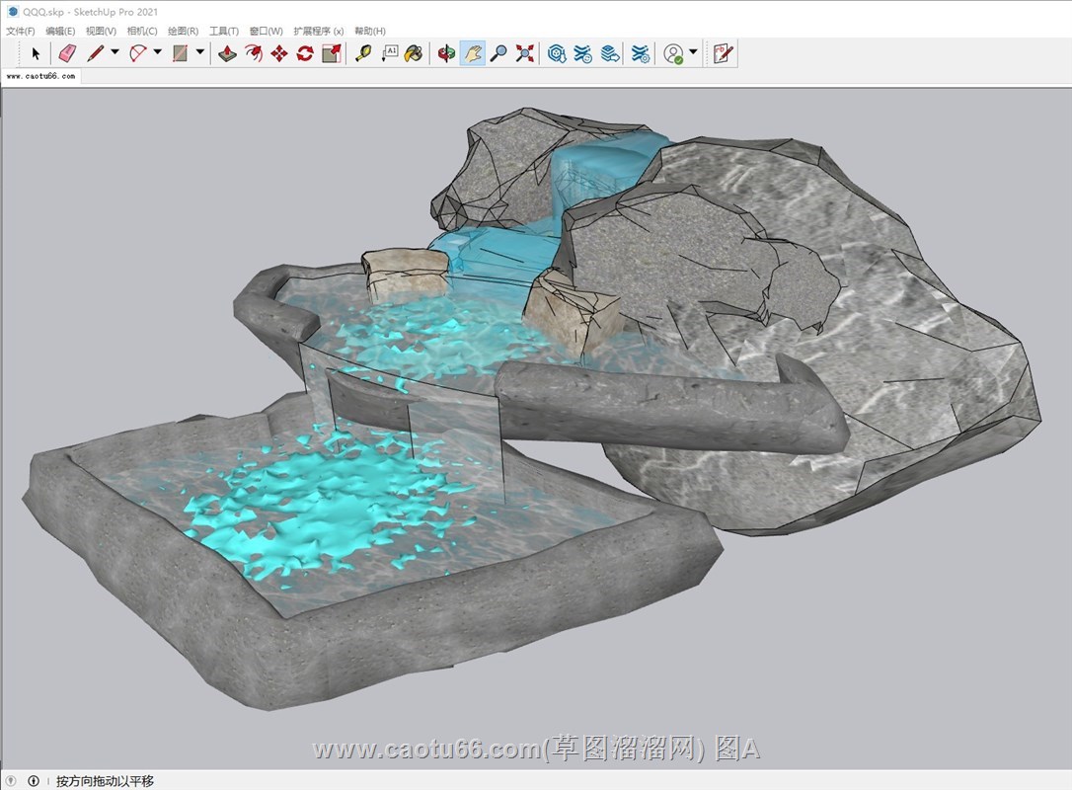Image resolution: width=1072 pixels, height=790 pixels.
Task: Click the cyan water surface in lower pool
Action: point(296,513)
